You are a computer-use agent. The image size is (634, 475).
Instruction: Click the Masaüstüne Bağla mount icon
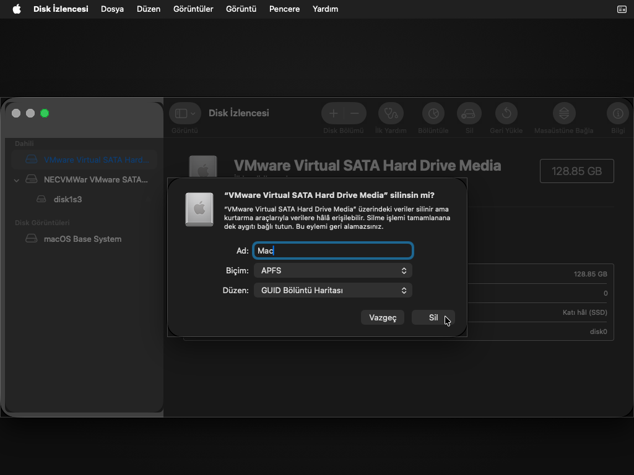563,114
